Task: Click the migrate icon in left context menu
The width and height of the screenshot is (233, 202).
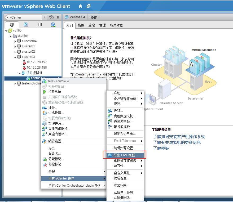Action: click(x=45, y=107)
